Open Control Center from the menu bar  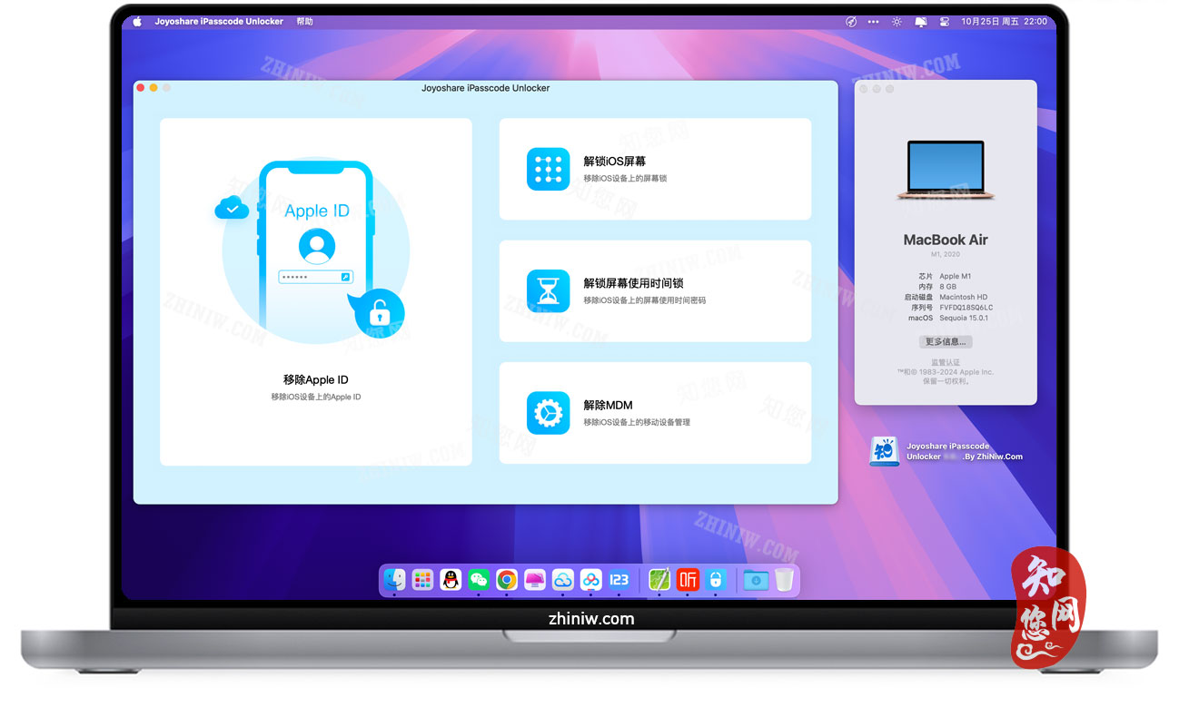[x=944, y=22]
